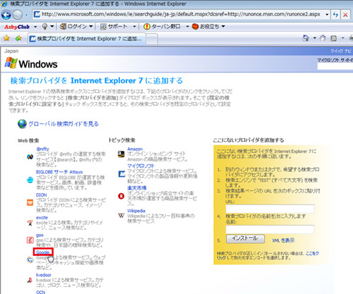Screen dimensions: 353x294
Task: Open a new blank tab
Action: point(152,39)
